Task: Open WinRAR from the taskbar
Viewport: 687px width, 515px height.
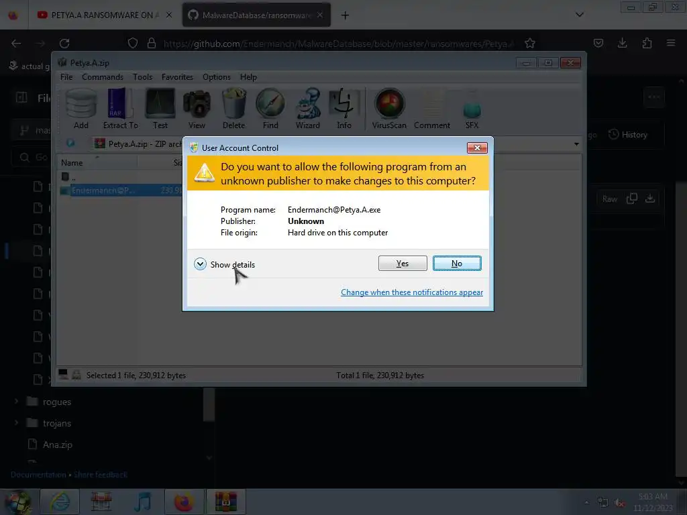Action: click(x=225, y=502)
